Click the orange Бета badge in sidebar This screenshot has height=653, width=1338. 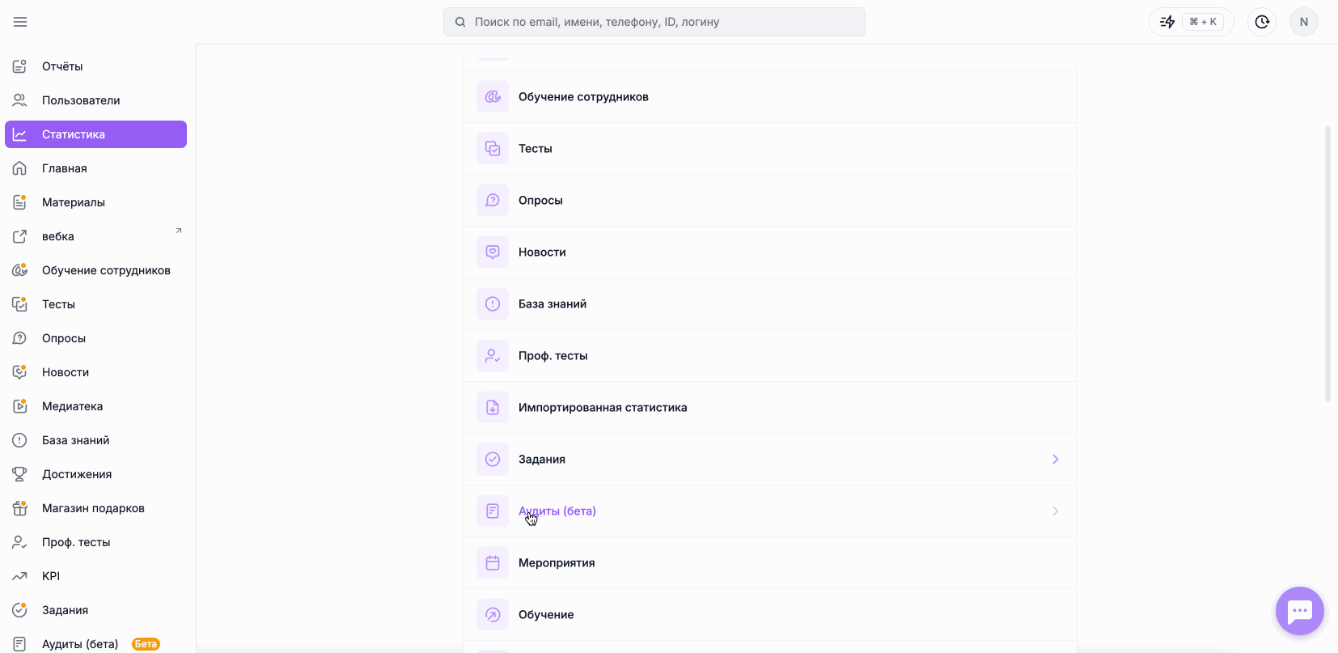click(x=146, y=644)
